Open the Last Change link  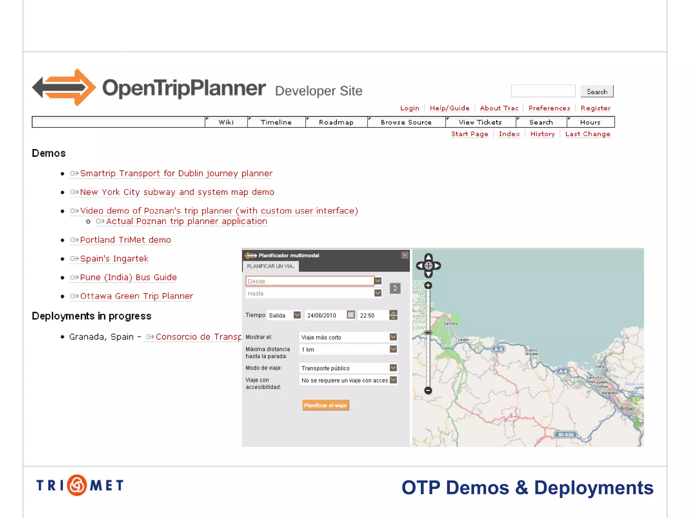(588, 134)
